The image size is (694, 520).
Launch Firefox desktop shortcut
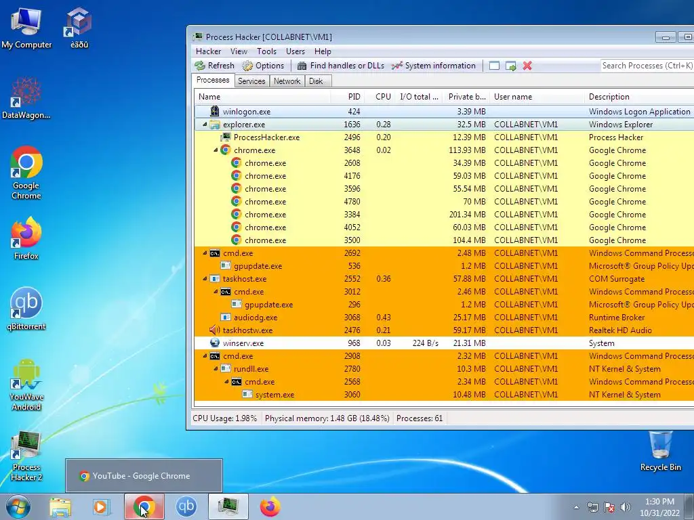[x=26, y=238]
